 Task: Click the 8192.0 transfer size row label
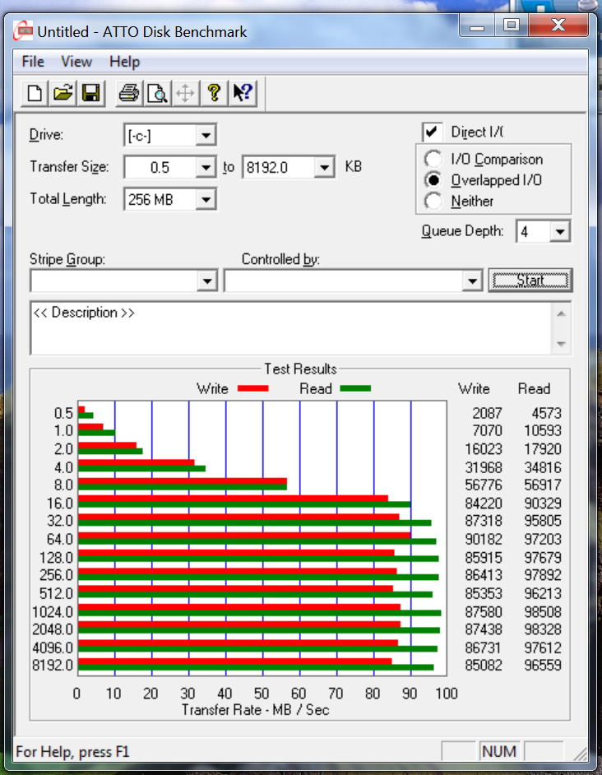click(x=53, y=666)
